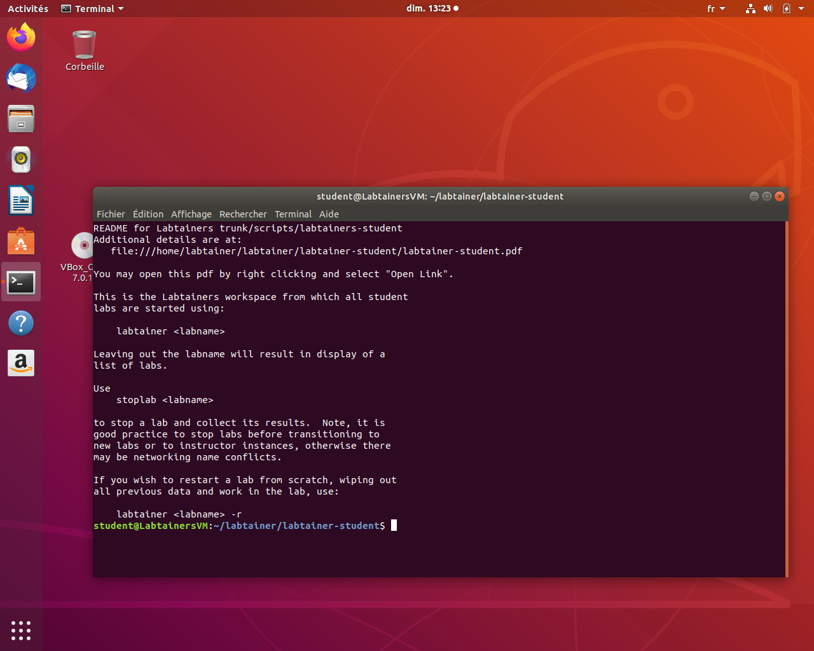814x651 pixels.
Task: Show applications grid button
Action: pos(21,630)
